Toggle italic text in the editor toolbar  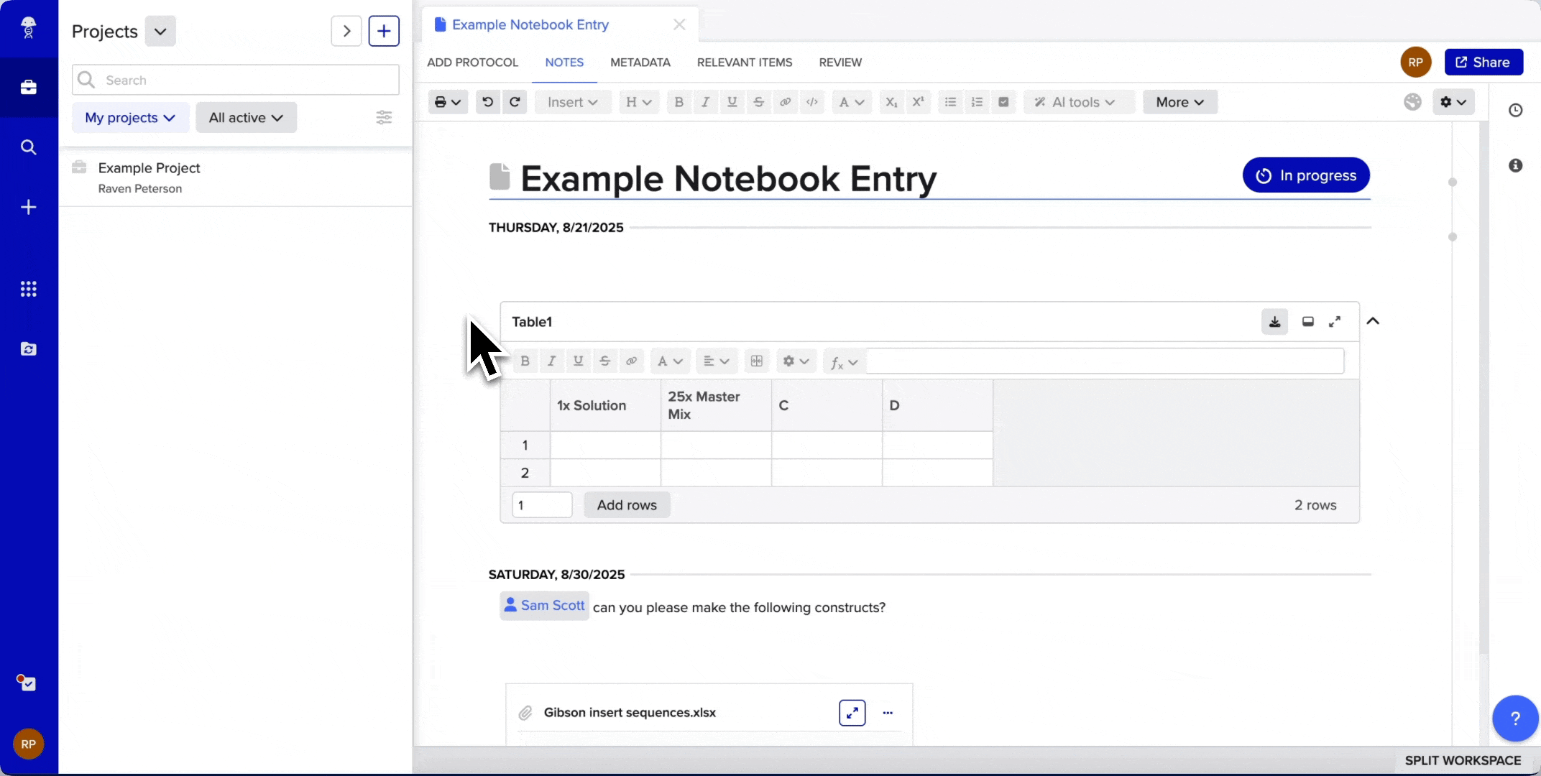[x=705, y=102]
